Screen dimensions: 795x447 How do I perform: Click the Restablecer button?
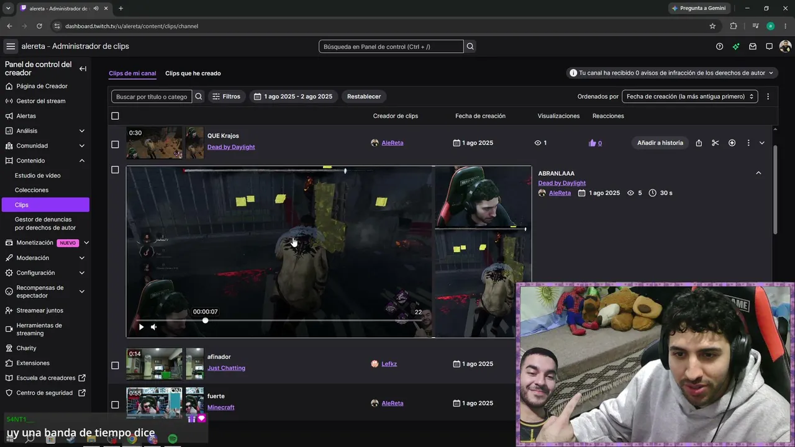pyautogui.click(x=364, y=96)
